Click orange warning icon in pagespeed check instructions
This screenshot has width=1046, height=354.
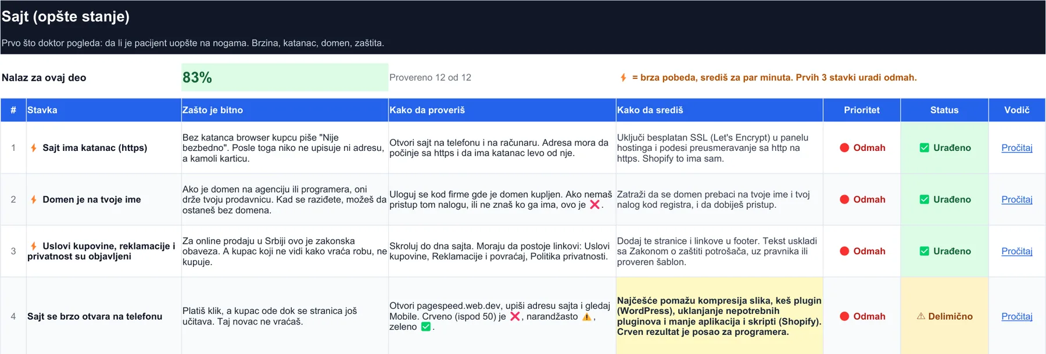587,316
